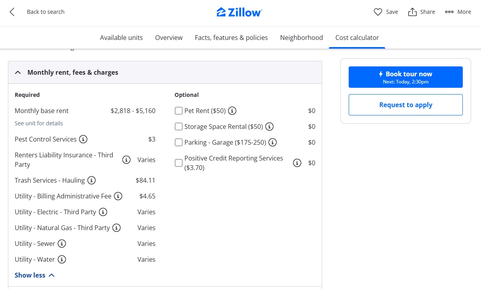Open info for Trash Services - Hauling
Image resolution: width=481 pixels, height=289 pixels.
pyautogui.click(x=92, y=180)
